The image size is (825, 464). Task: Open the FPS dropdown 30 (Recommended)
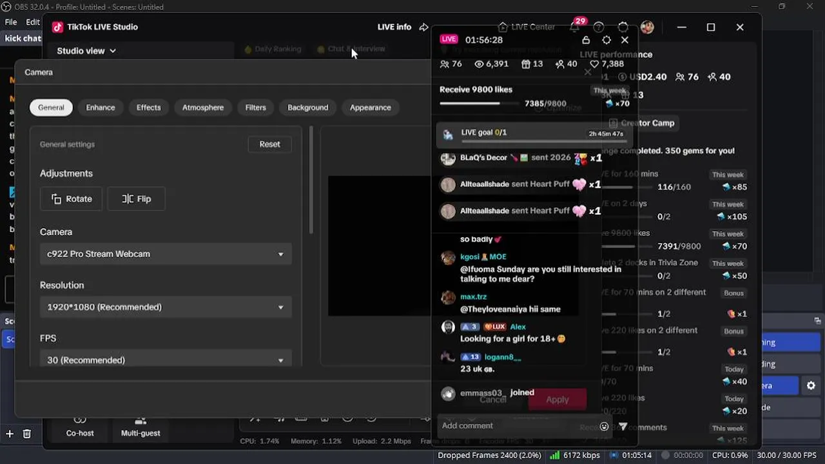[166, 359]
